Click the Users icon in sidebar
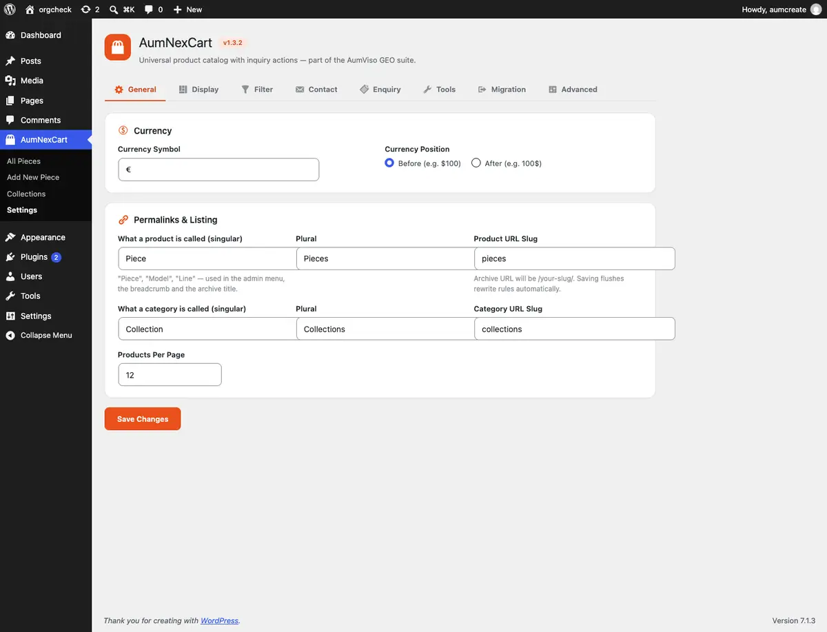 (x=10, y=276)
